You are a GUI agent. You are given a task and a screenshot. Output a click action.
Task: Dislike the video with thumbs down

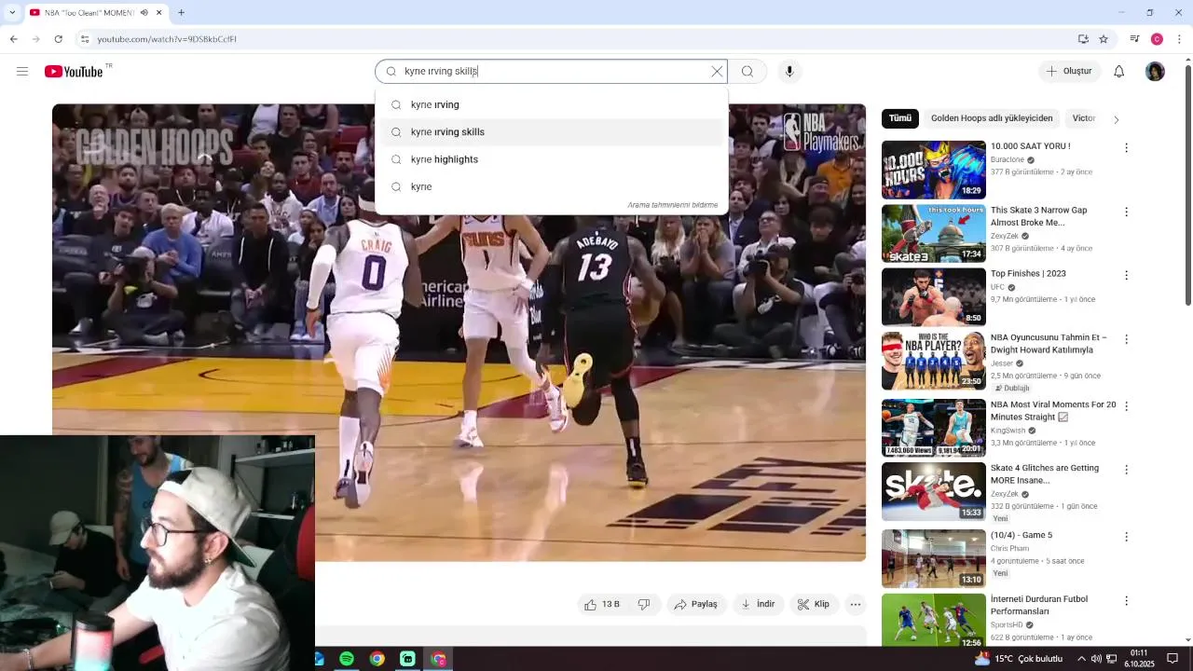pos(644,605)
